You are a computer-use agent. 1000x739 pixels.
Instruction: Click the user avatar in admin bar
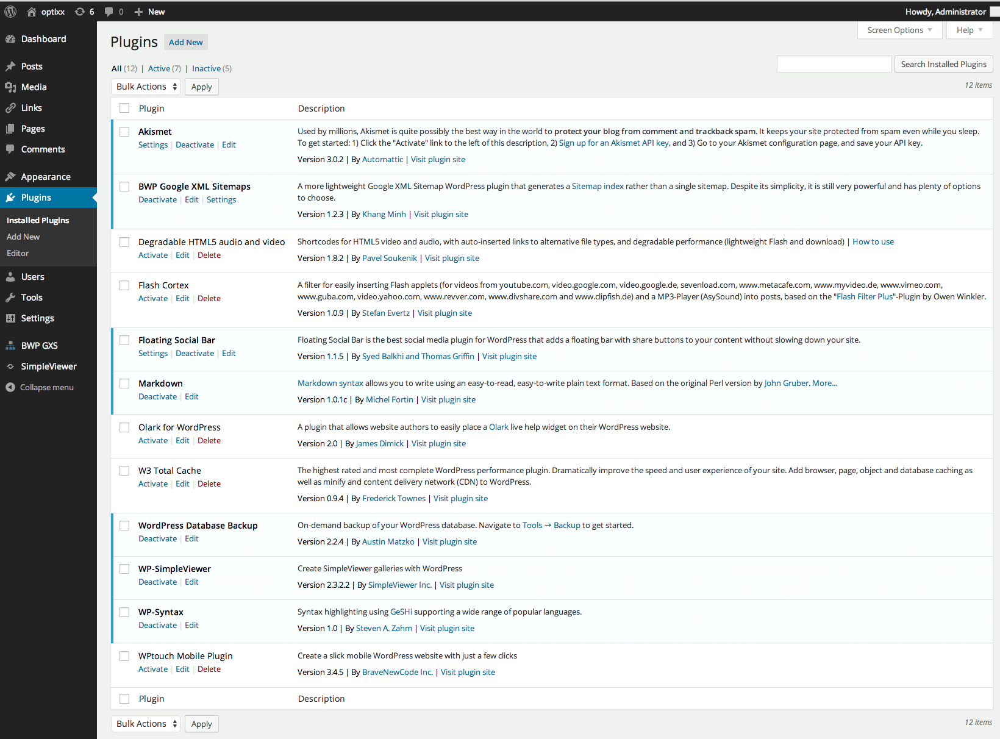[x=995, y=12]
